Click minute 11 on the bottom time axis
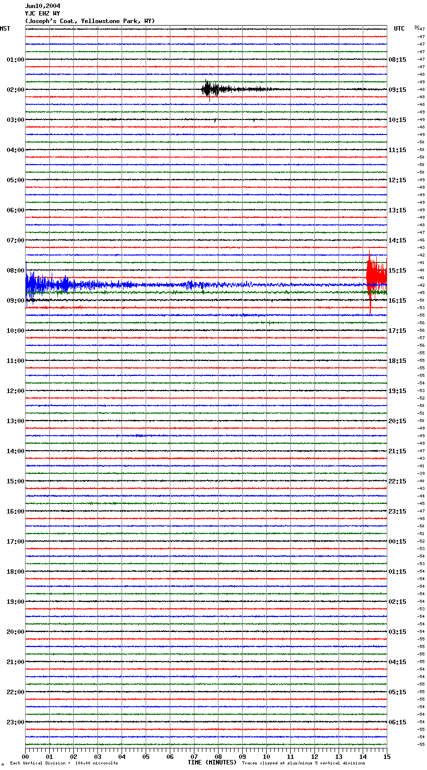 291,756
